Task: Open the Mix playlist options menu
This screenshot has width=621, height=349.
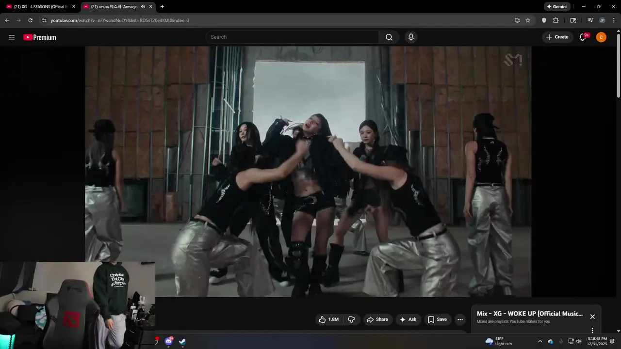Action: pos(592,331)
